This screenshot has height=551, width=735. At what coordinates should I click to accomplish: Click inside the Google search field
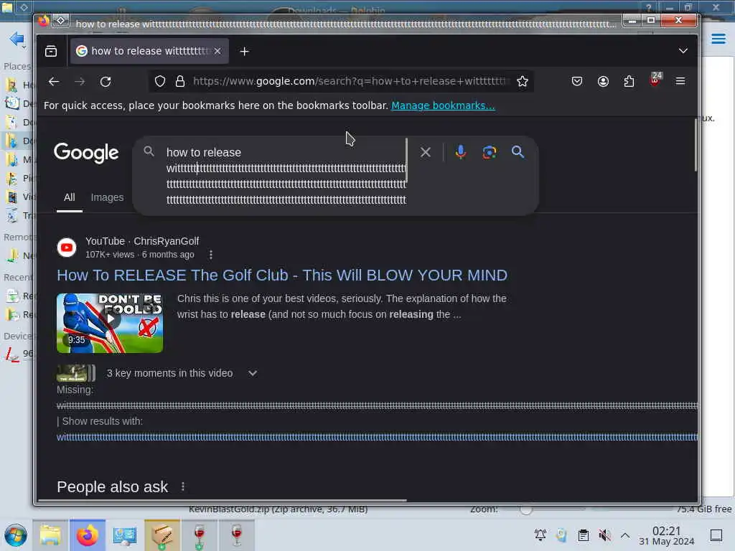286,176
